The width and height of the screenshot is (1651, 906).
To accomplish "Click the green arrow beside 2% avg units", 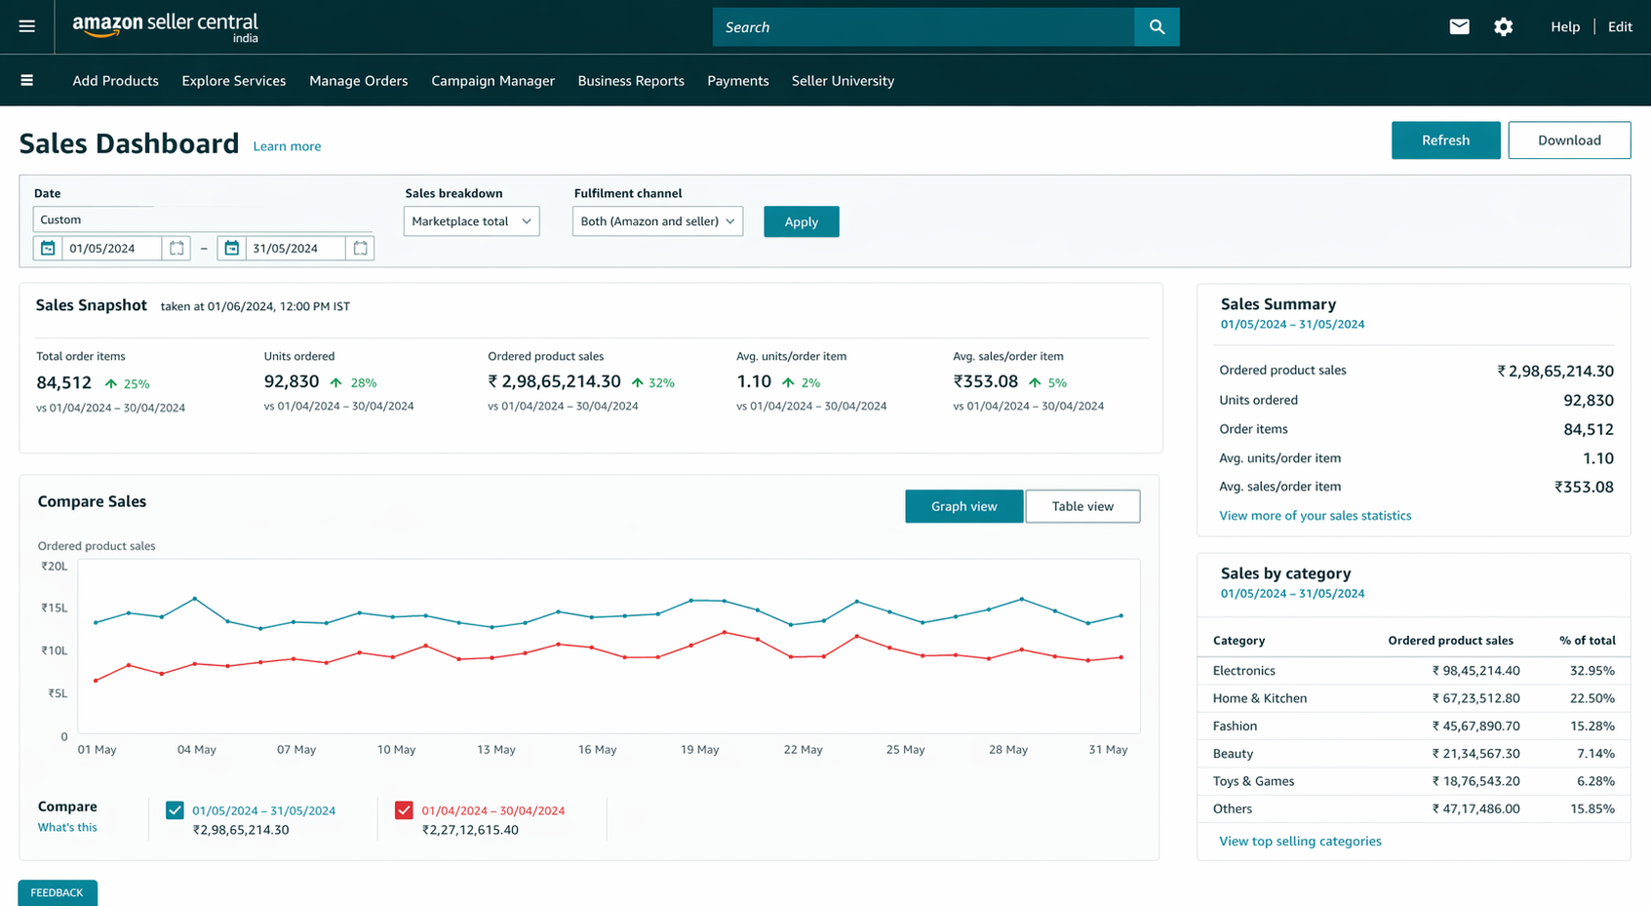I will [x=788, y=383].
